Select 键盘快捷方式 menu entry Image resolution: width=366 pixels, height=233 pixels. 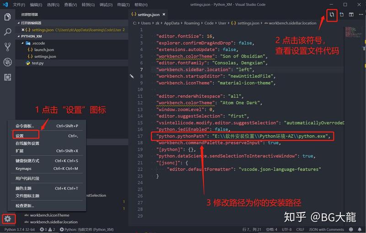47,161
